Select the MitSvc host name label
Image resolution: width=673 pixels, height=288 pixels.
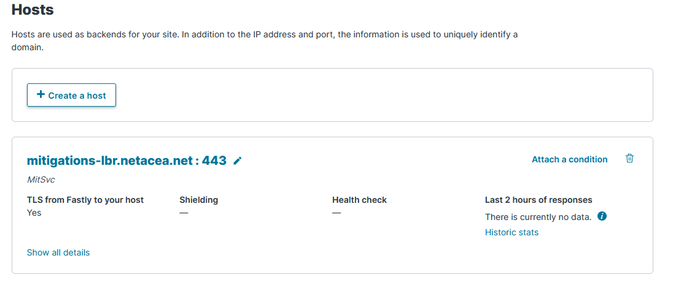click(x=42, y=180)
